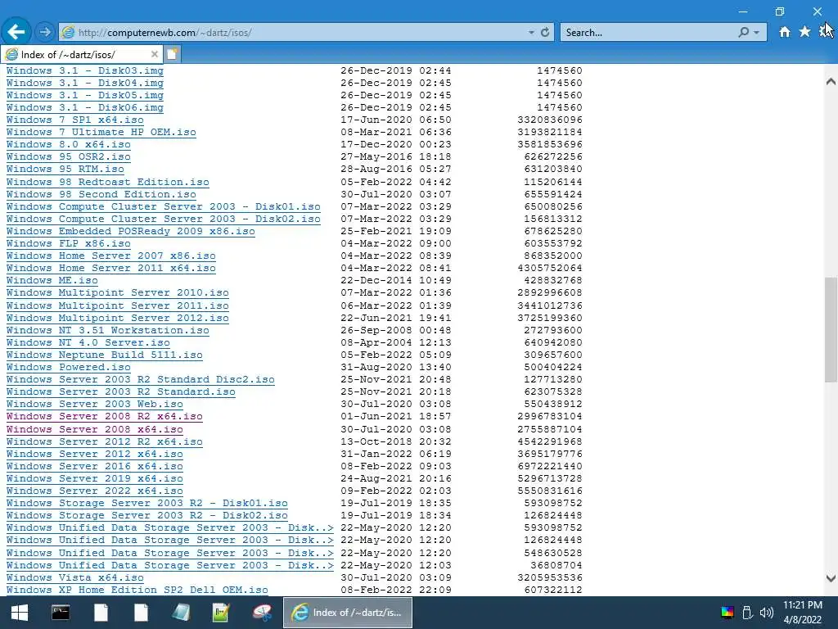Close the Index of /~dartz/isos/ tab

pos(154,54)
